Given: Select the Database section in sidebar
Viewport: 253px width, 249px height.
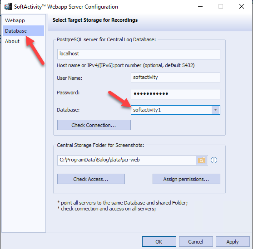Looking at the screenshot, I should [24, 31].
